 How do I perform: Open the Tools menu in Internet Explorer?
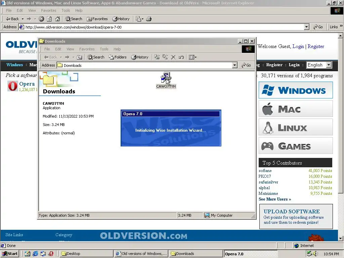point(66,10)
